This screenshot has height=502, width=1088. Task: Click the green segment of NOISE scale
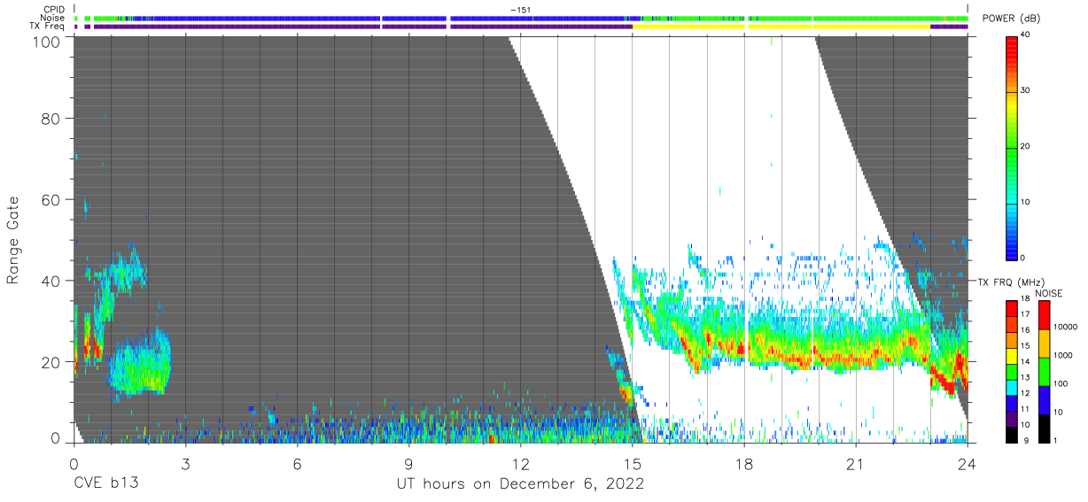1044,372
